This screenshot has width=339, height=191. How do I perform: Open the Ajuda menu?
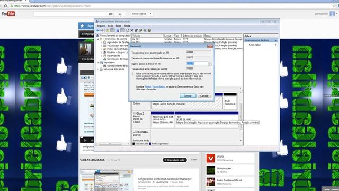coord(127,26)
